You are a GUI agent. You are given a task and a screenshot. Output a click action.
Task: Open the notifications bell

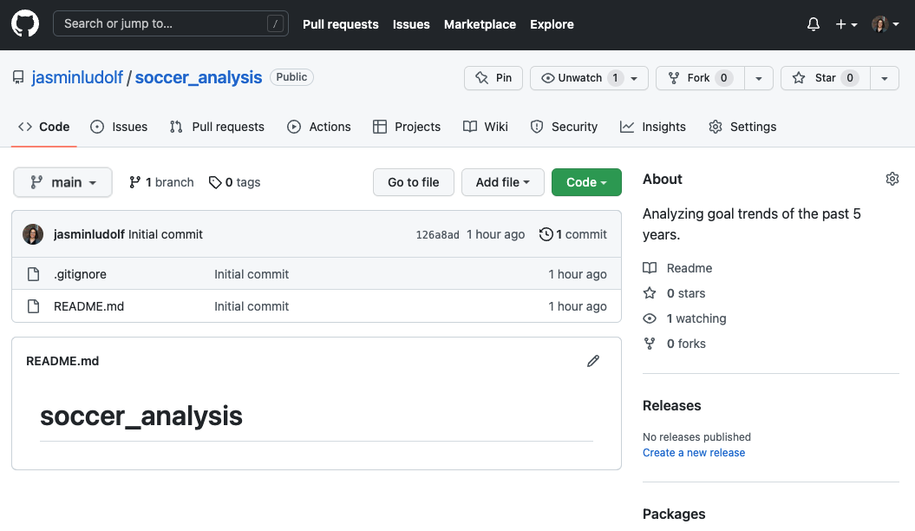[813, 24]
